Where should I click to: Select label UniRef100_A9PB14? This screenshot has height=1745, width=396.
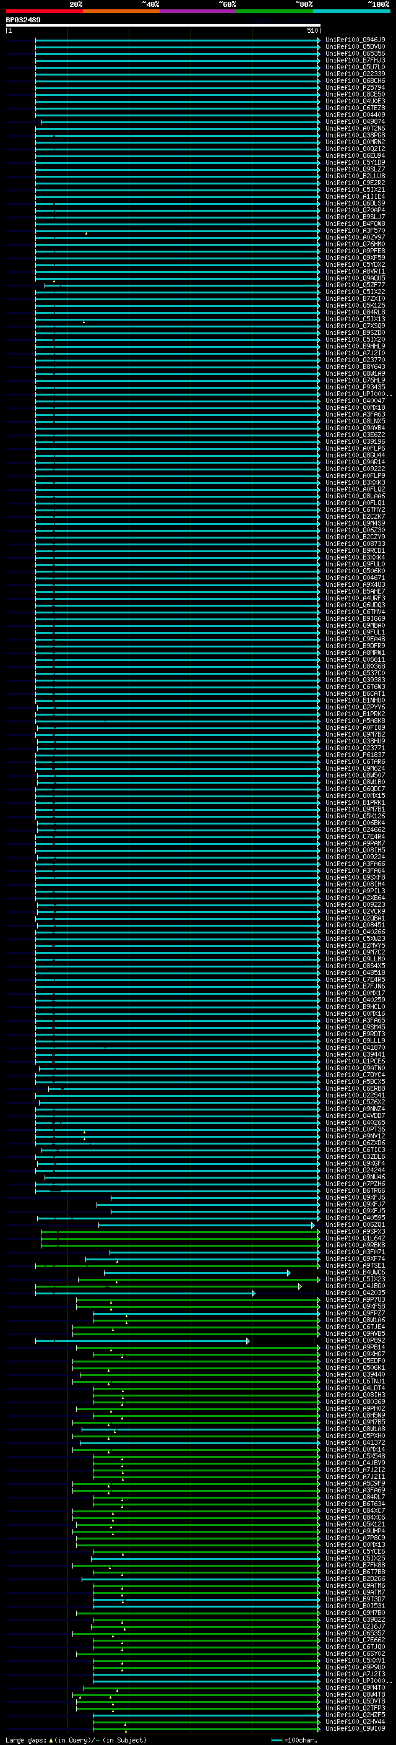point(355,1348)
